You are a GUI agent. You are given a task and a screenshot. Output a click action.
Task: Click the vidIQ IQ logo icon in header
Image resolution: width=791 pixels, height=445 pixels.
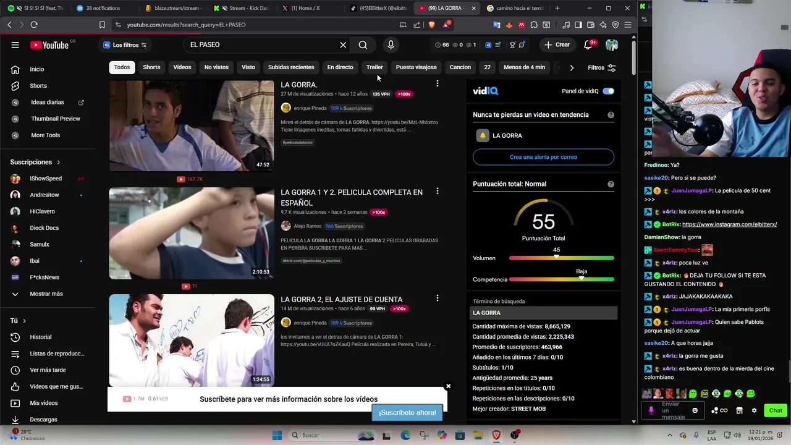[488, 44]
